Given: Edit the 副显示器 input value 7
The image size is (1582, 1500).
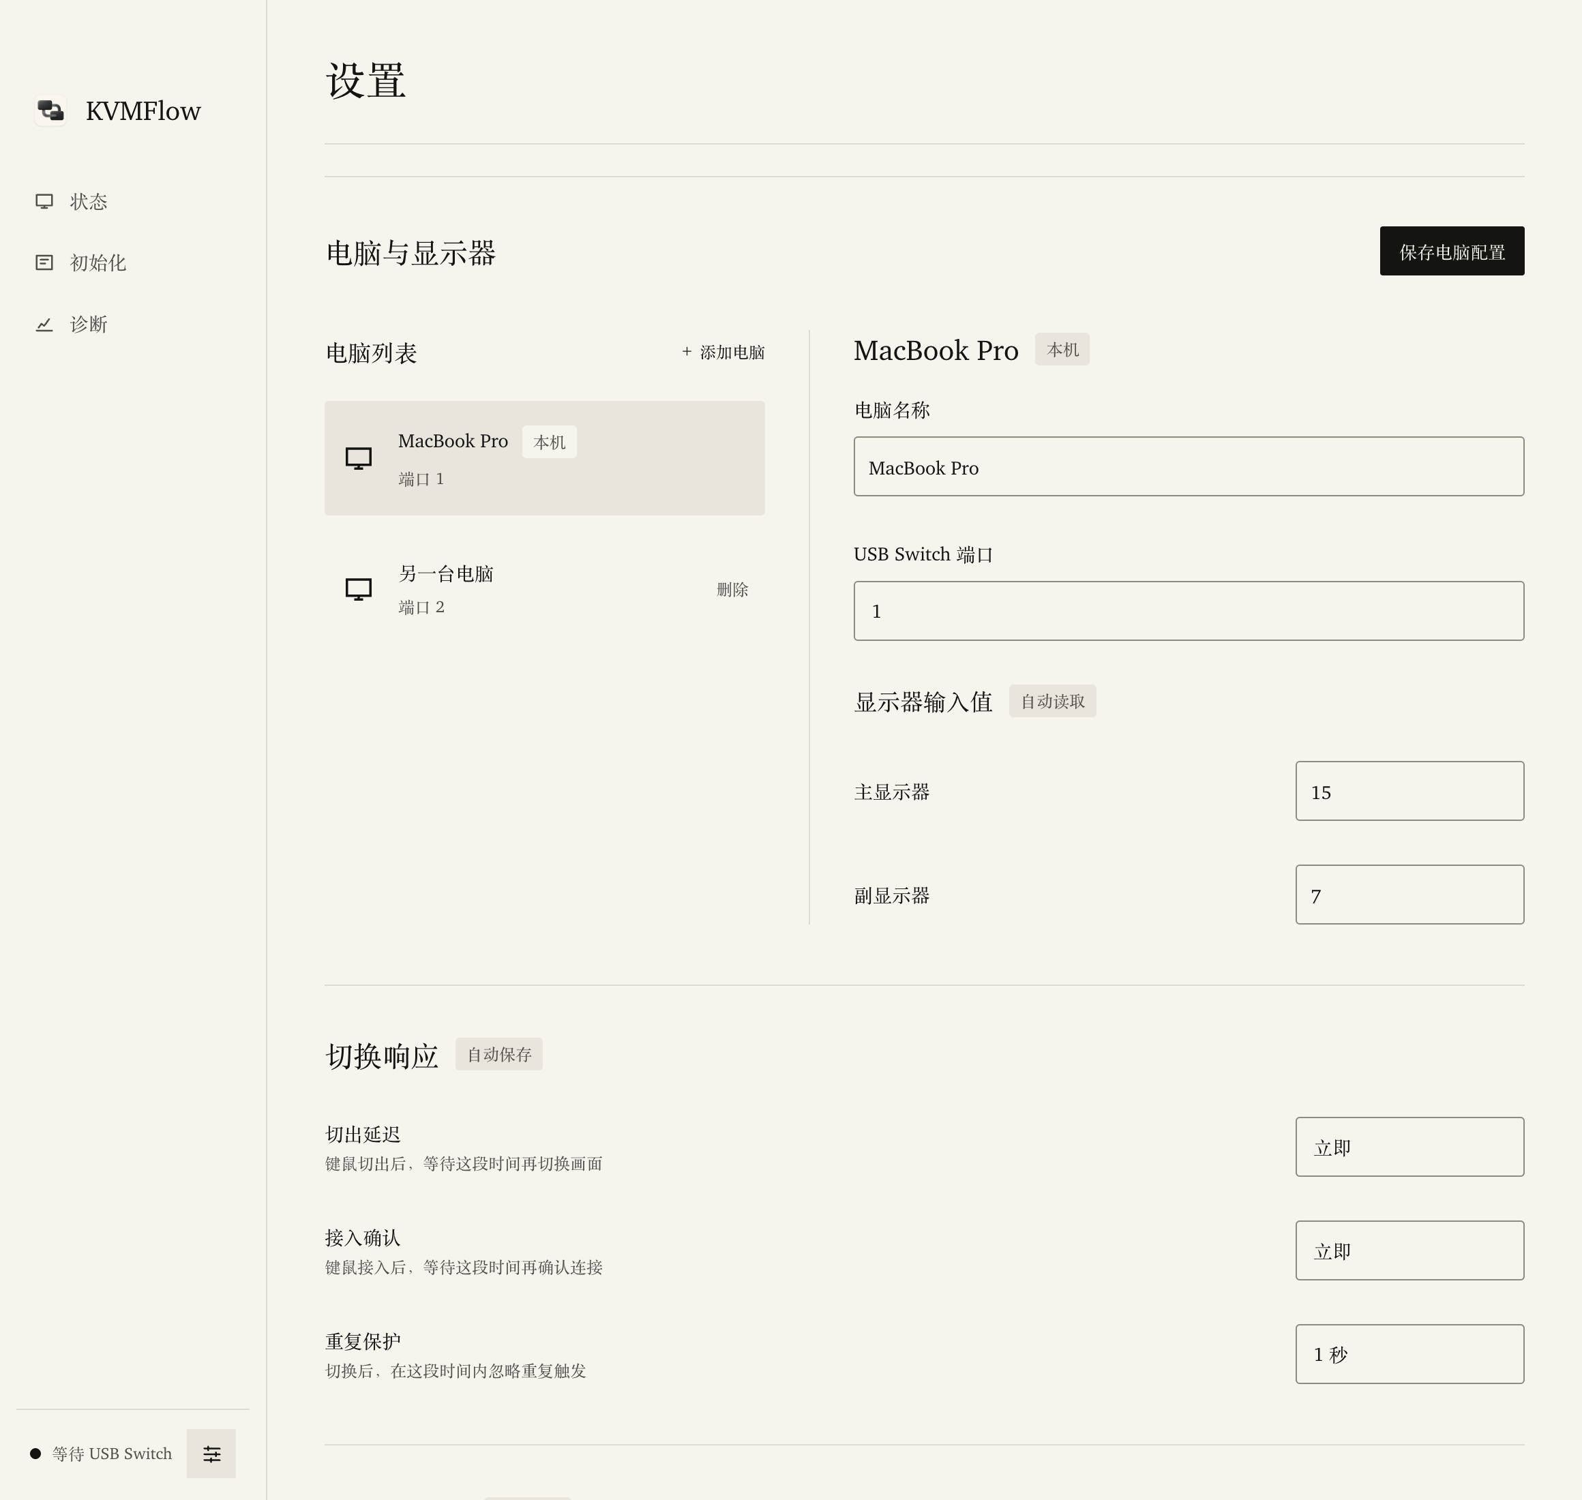Looking at the screenshot, I should point(1409,895).
